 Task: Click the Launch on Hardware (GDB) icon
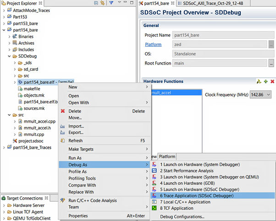coord(154,183)
